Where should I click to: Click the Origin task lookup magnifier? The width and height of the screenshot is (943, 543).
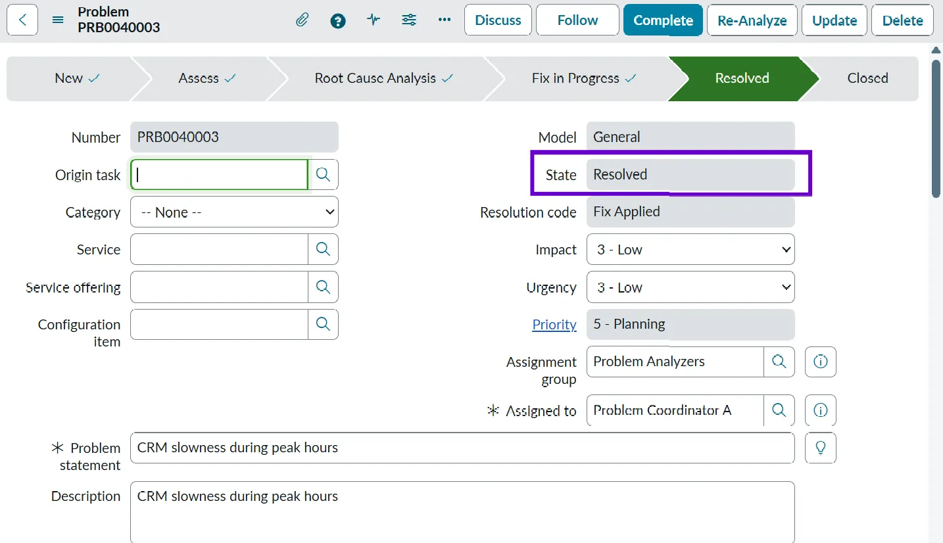coord(323,174)
